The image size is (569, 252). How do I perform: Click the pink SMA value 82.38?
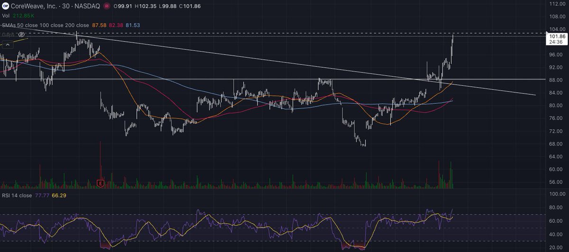[116, 25]
